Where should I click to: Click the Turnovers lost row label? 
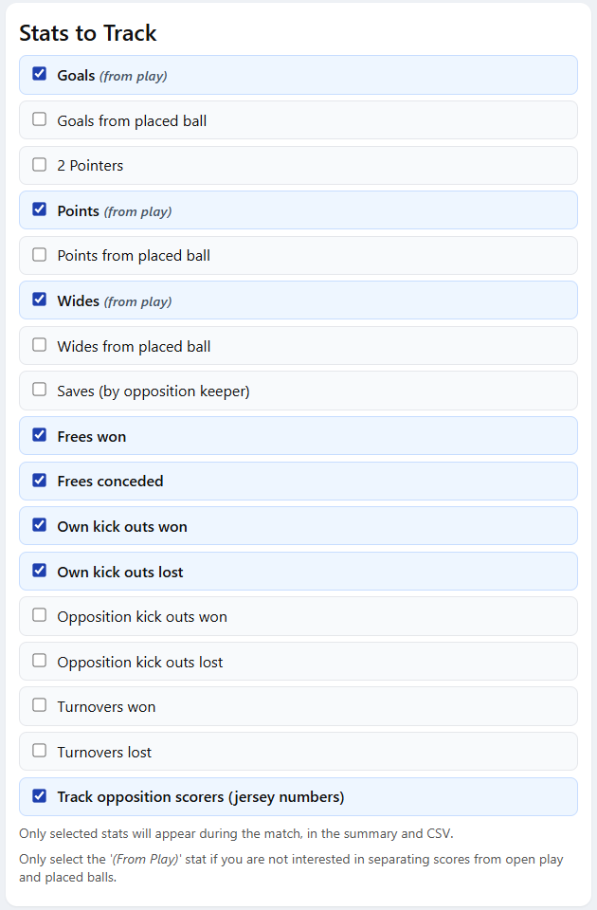pos(104,752)
